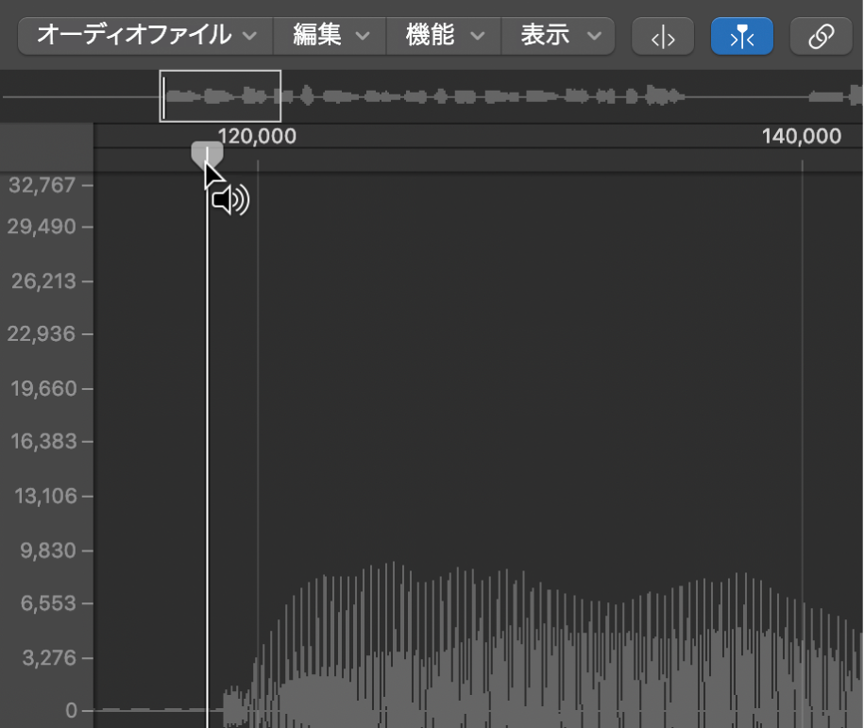Select the visible-area rectangle in the overview
The image size is (864, 728).
pyautogui.click(x=220, y=95)
